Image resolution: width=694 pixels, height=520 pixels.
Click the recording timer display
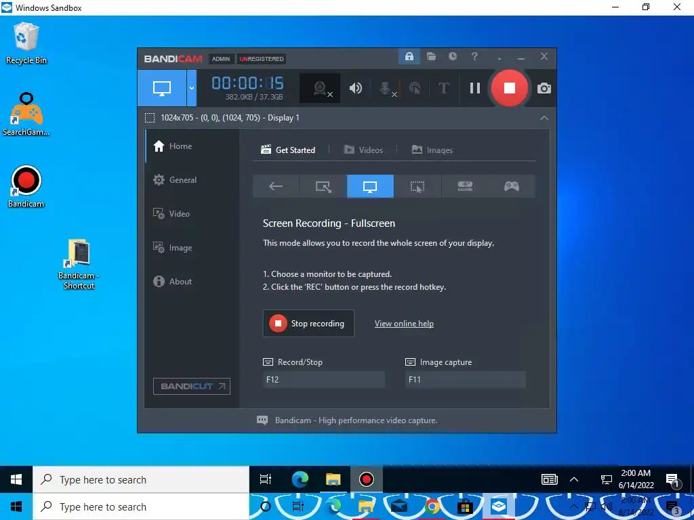(247, 83)
